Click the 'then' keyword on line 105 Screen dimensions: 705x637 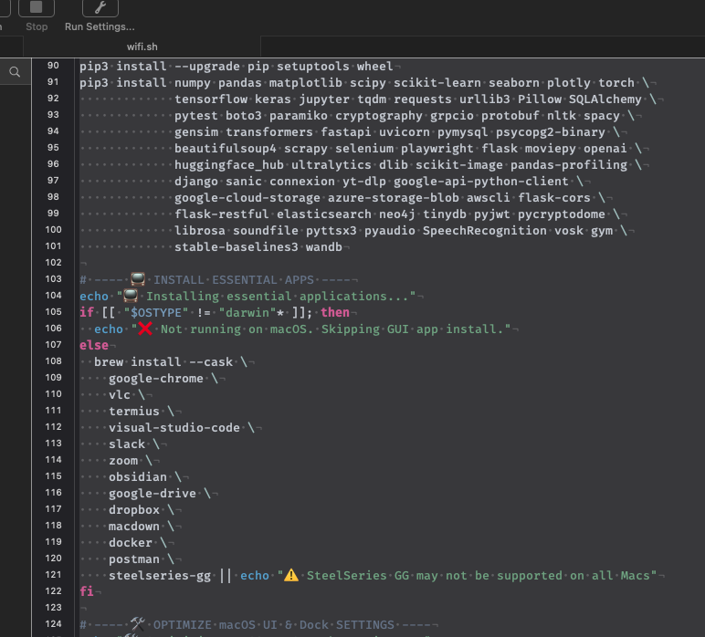pos(335,313)
